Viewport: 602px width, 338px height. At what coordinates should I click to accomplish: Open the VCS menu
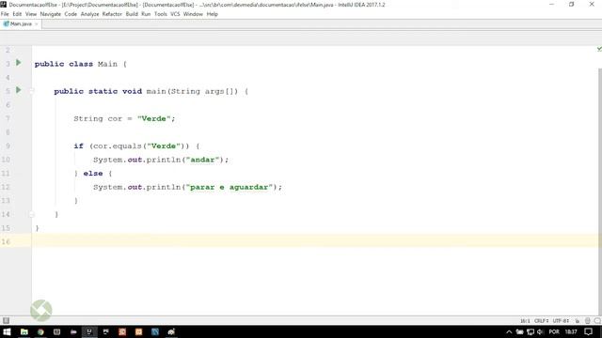[175, 14]
